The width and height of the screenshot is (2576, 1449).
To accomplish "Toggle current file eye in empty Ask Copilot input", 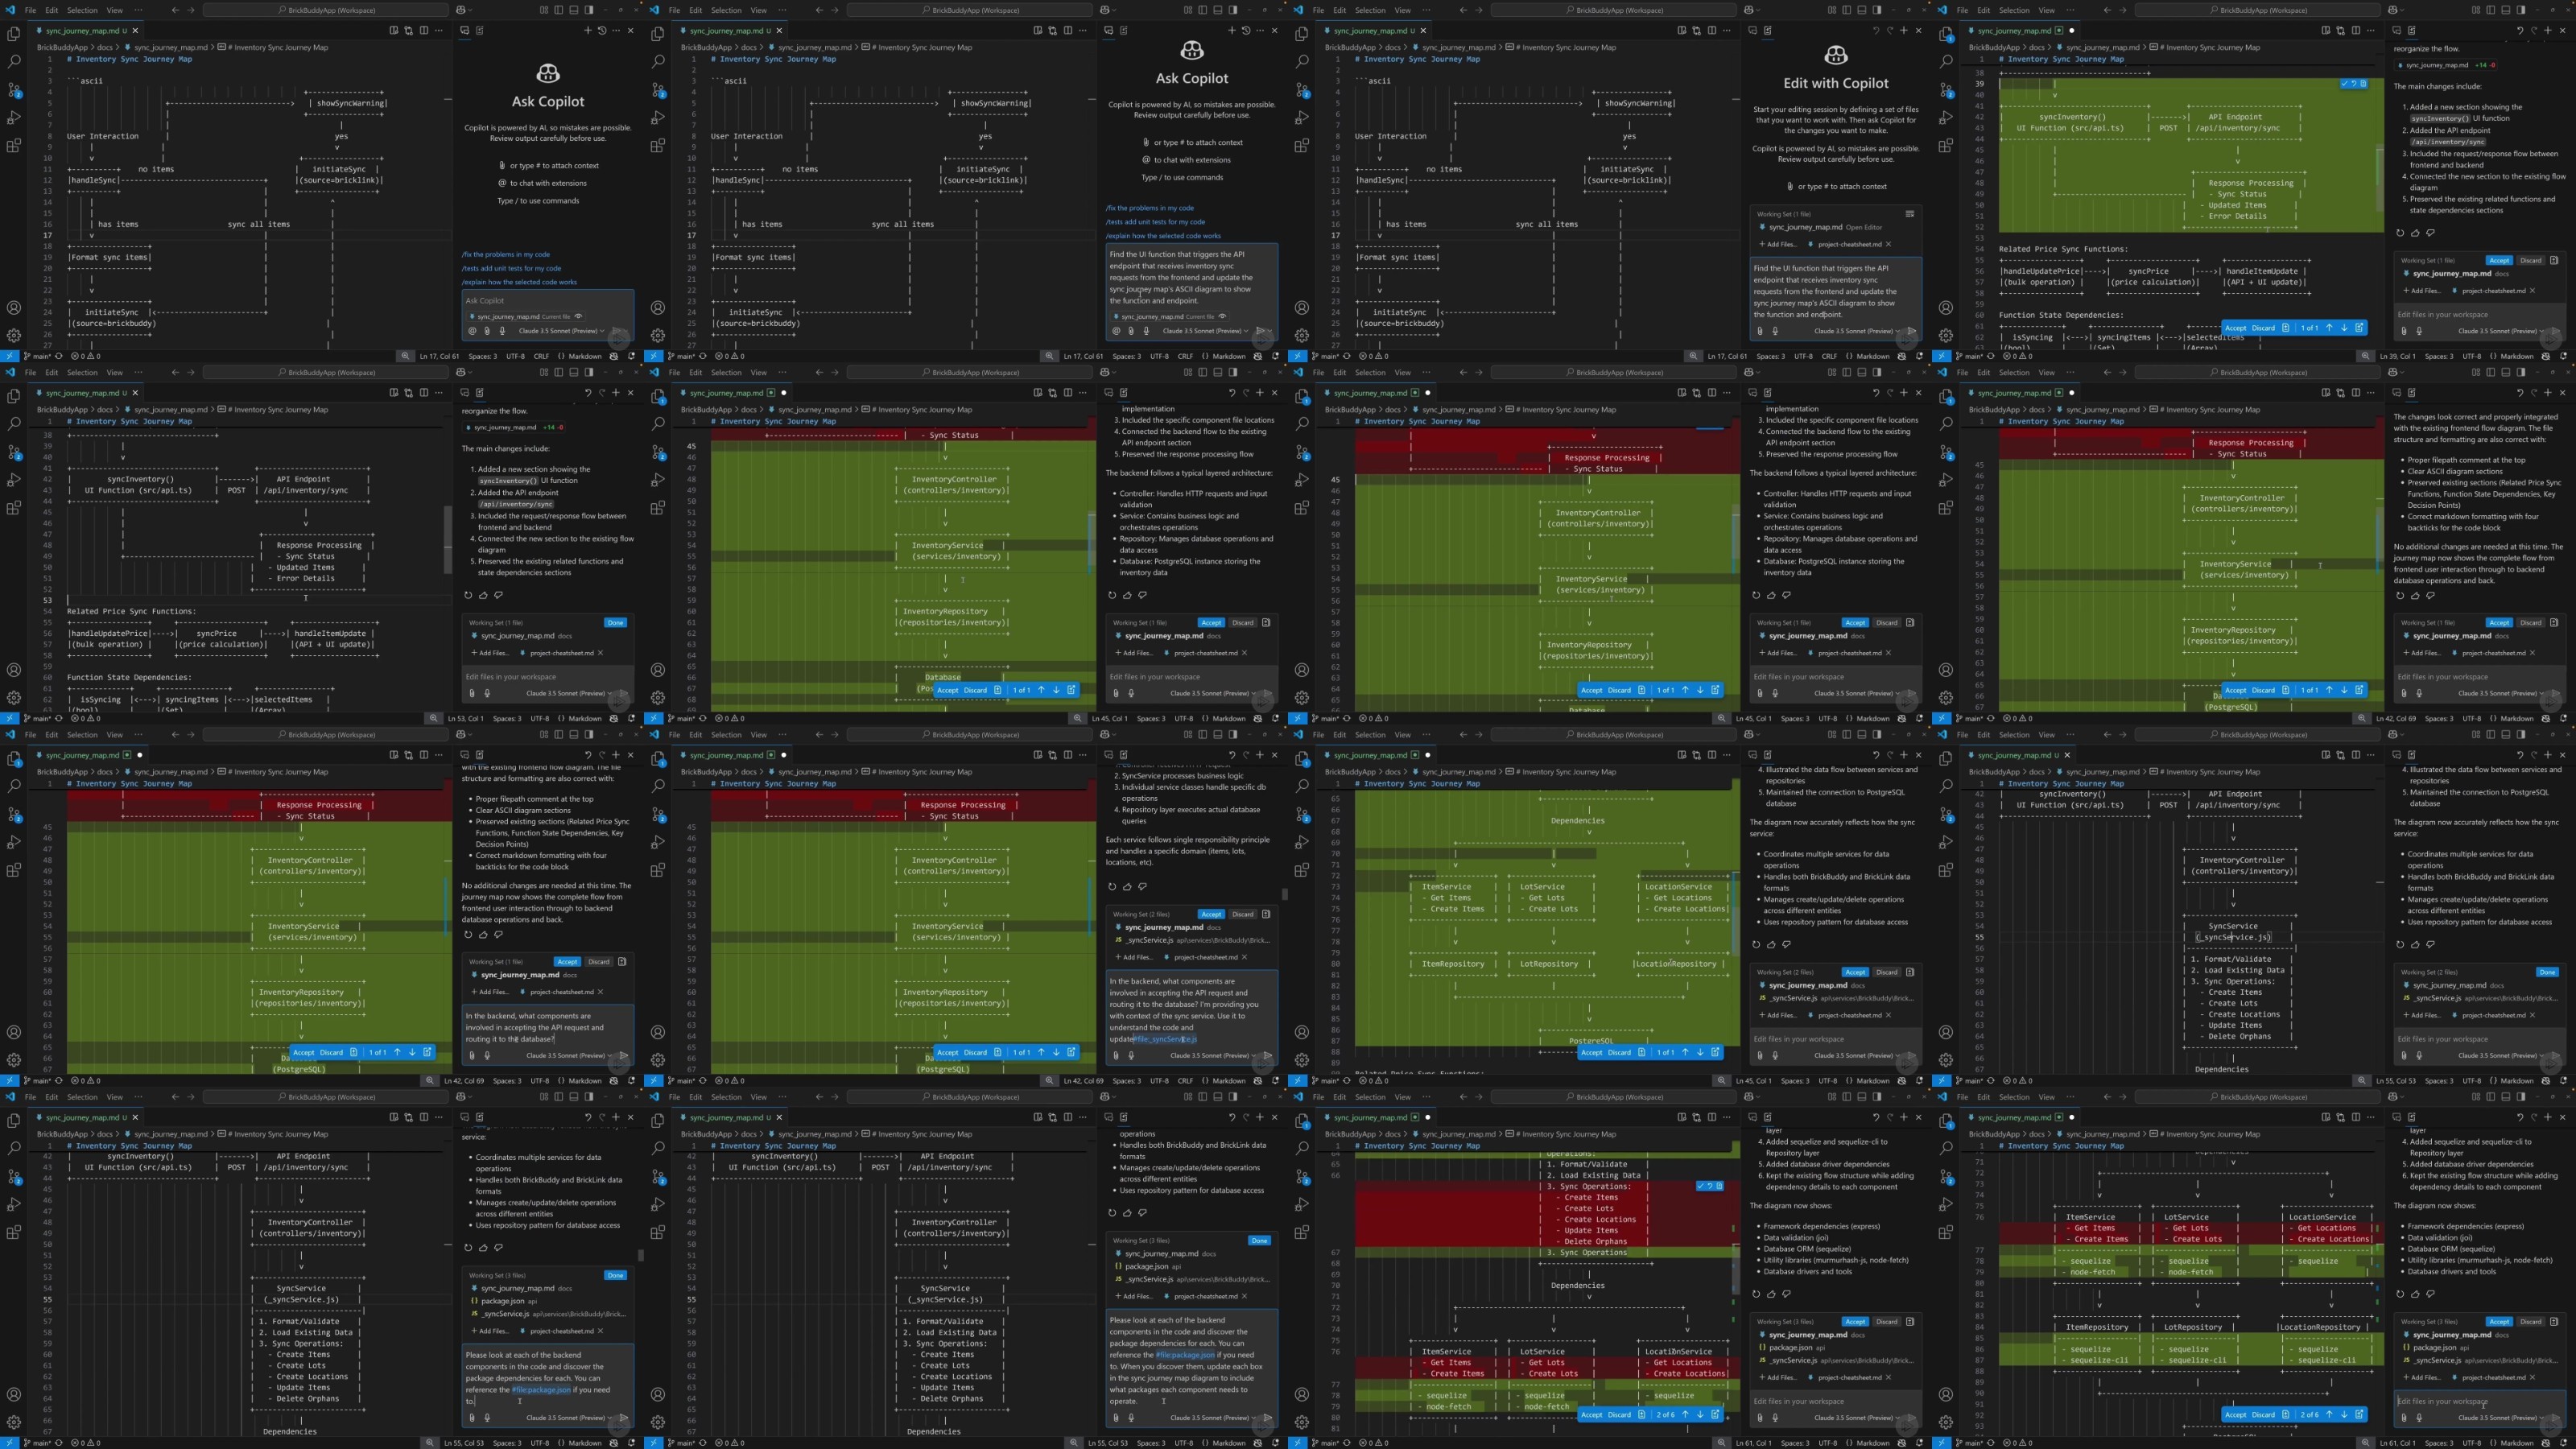I will click(x=578, y=316).
